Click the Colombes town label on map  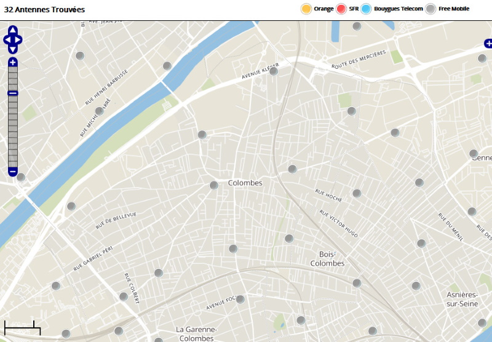pos(245,183)
